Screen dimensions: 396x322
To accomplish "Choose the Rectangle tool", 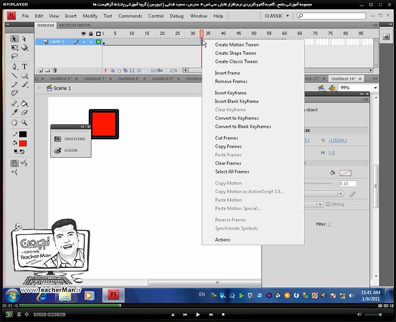I will 24,75.
